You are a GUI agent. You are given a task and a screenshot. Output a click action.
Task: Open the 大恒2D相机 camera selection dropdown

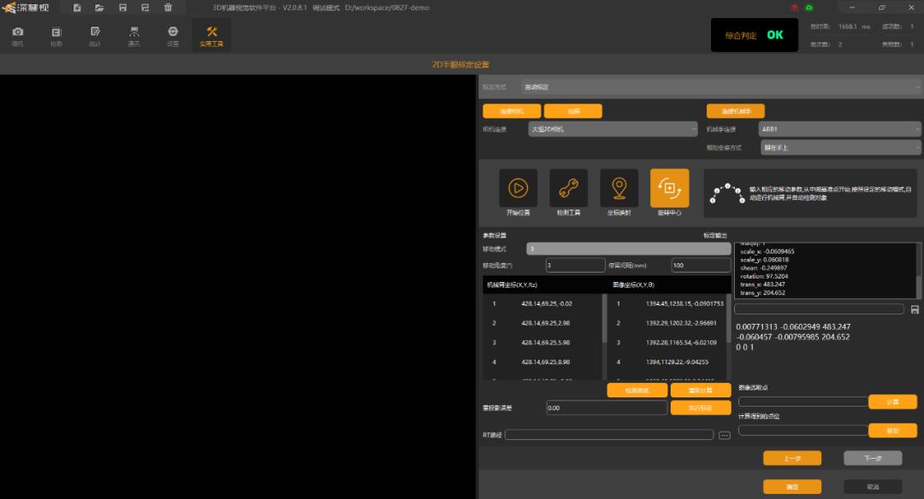pyautogui.click(x=613, y=128)
